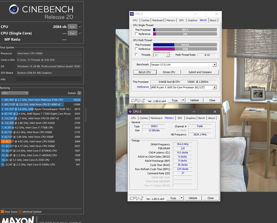Open ranking Details arrow icon
Screen dimensions: 277x223
[79, 93]
